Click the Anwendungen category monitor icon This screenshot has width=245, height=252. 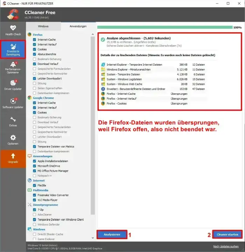[29, 156]
